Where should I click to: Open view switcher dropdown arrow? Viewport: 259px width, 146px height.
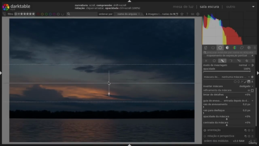pos(253,7)
